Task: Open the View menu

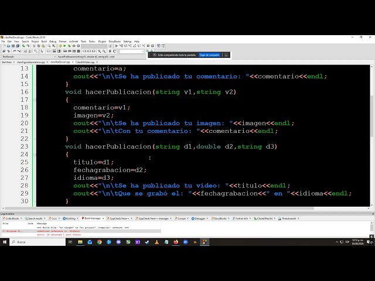Action: (16, 42)
